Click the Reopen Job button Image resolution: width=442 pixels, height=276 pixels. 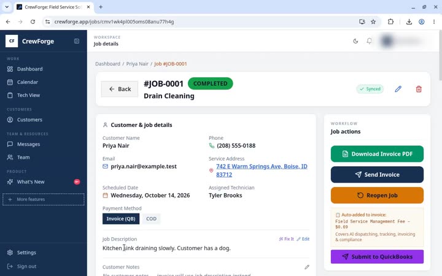coord(377,196)
